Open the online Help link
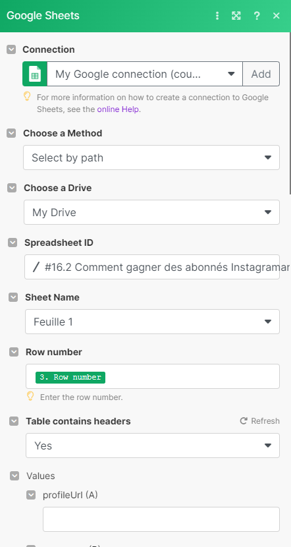 [118, 109]
